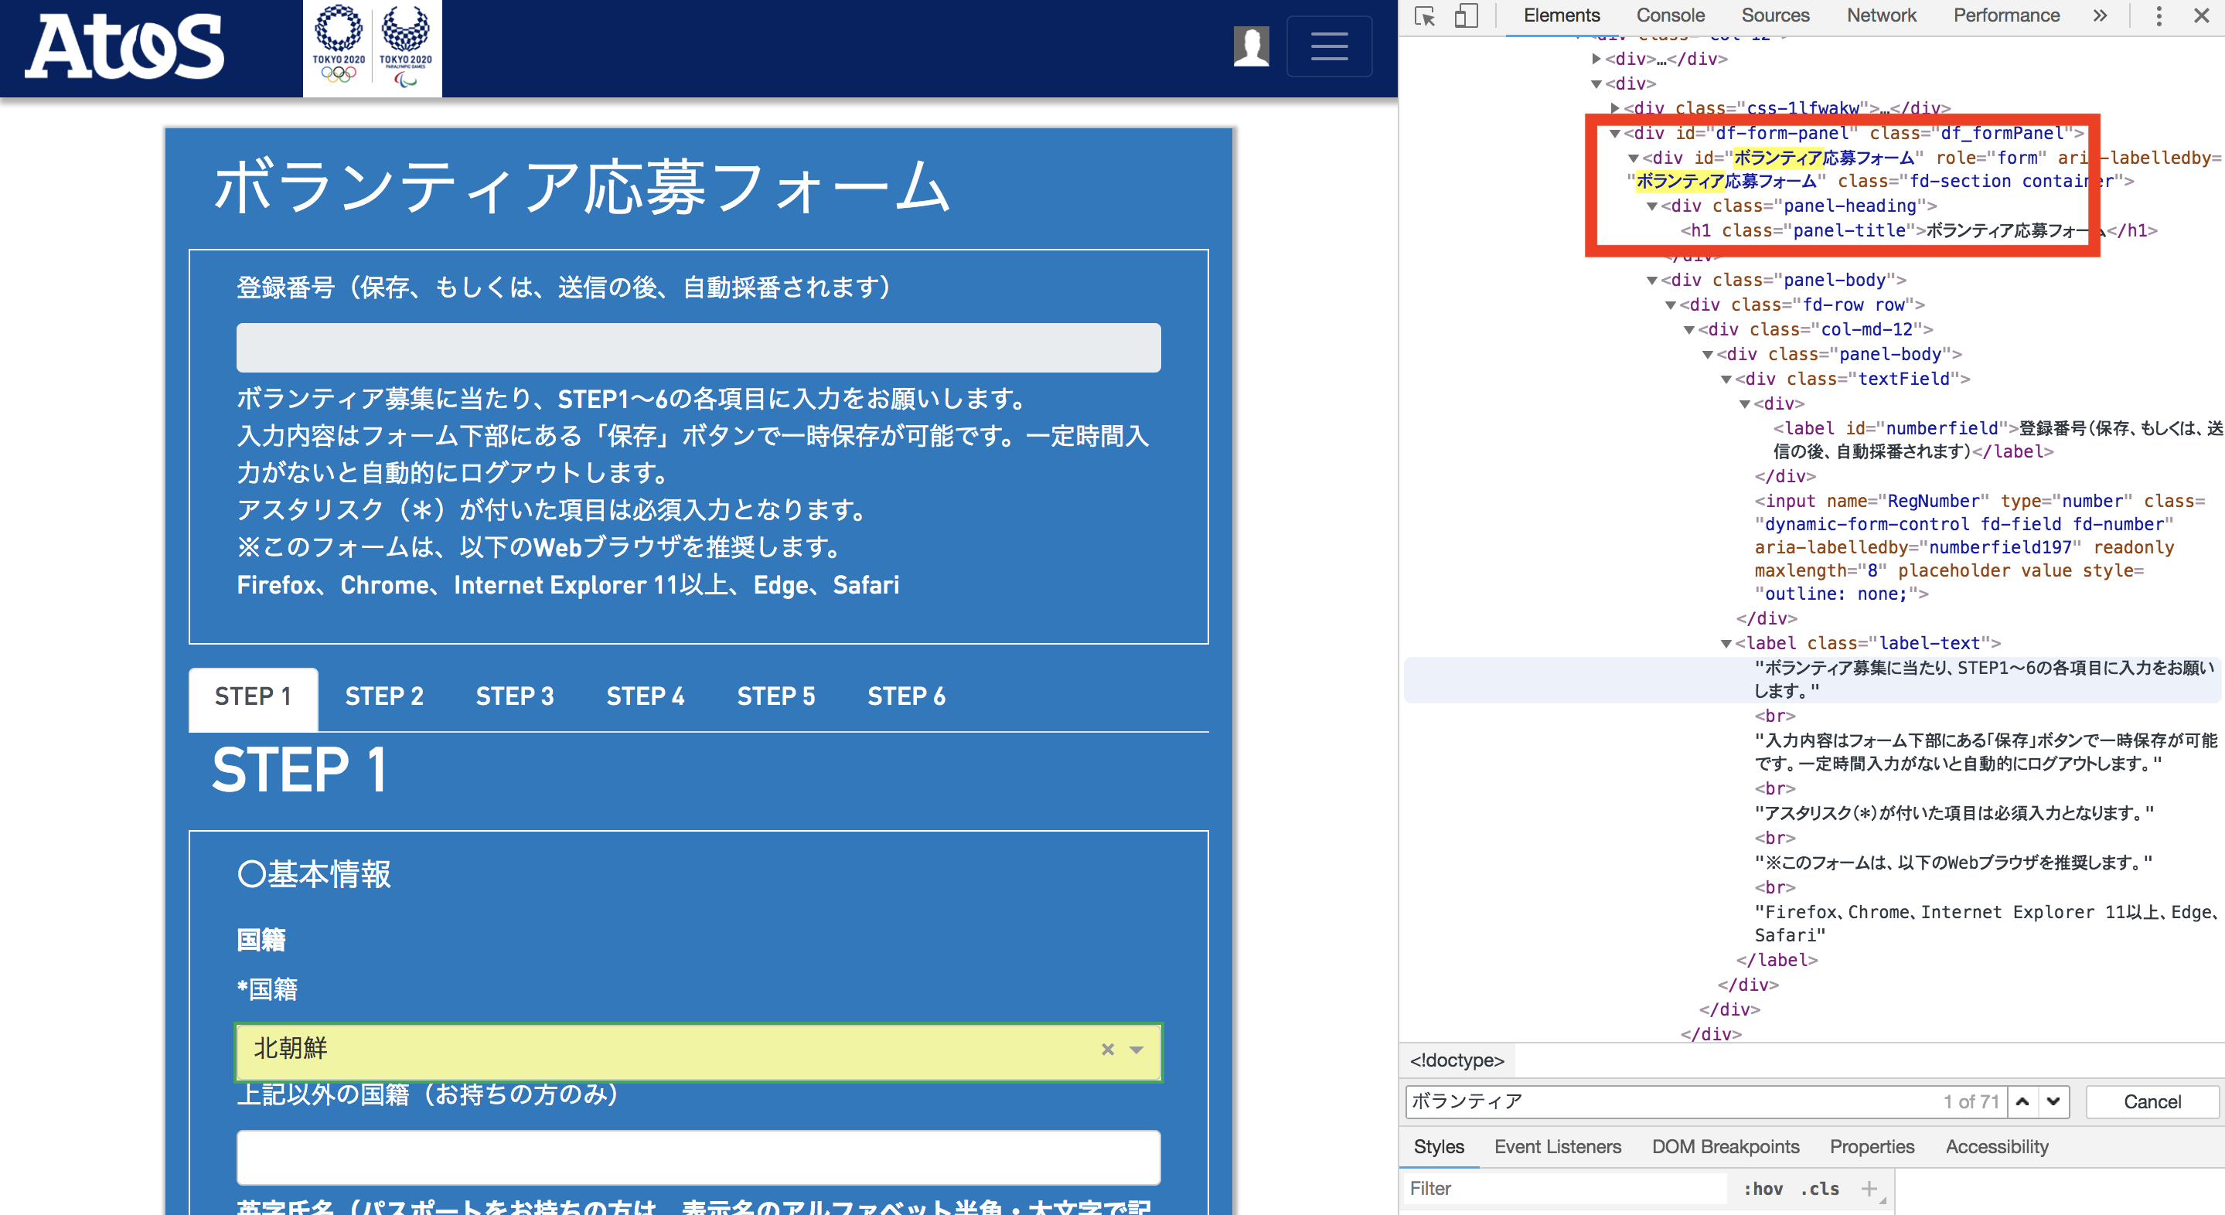The width and height of the screenshot is (2225, 1215).
Task: Switch to the Elements tab
Action: click(x=1561, y=15)
